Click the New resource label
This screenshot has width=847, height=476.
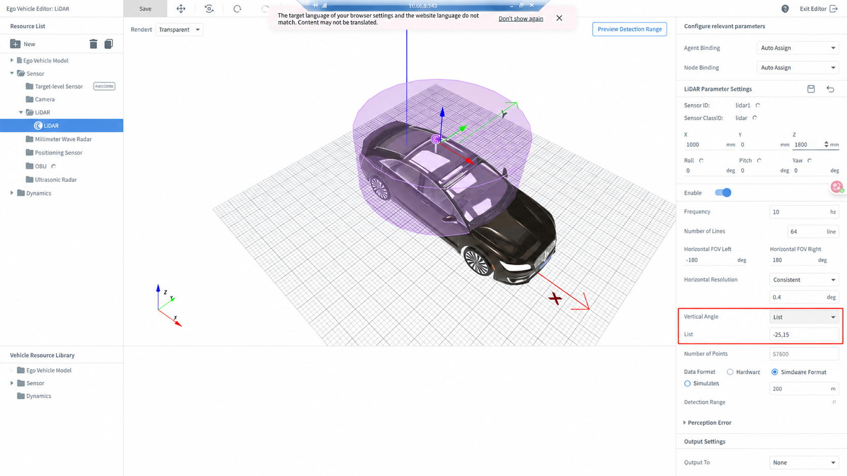(29, 44)
